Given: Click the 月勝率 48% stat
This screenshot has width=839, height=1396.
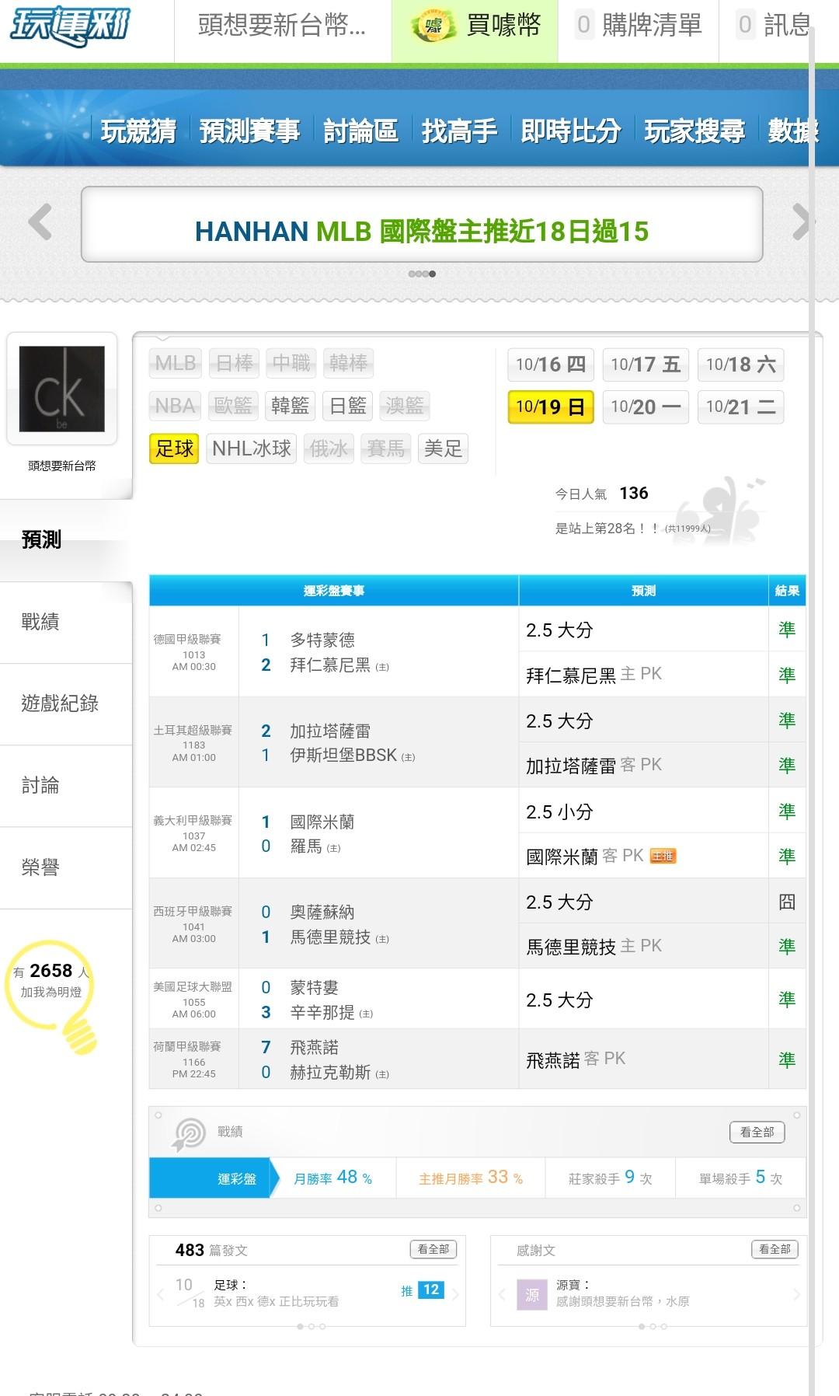Looking at the screenshot, I should pos(333,1178).
